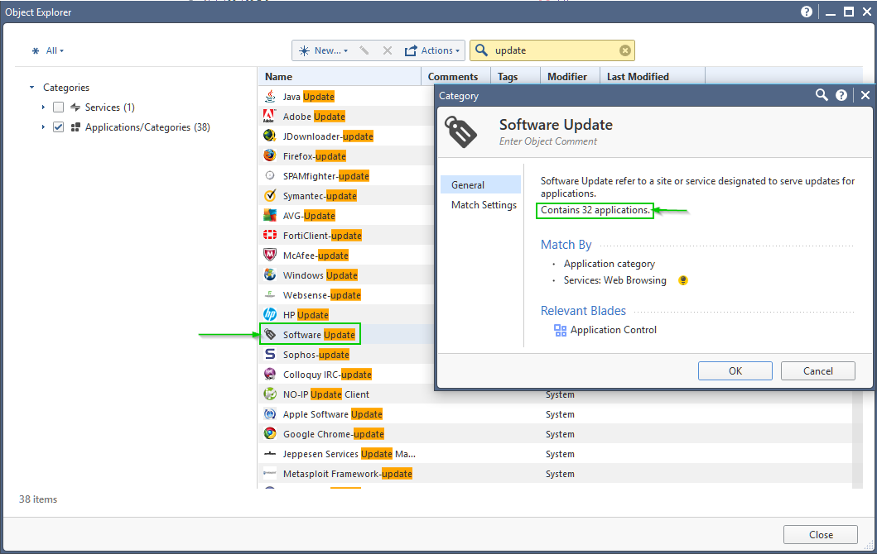Click the delete X icon in toolbar

[387, 50]
